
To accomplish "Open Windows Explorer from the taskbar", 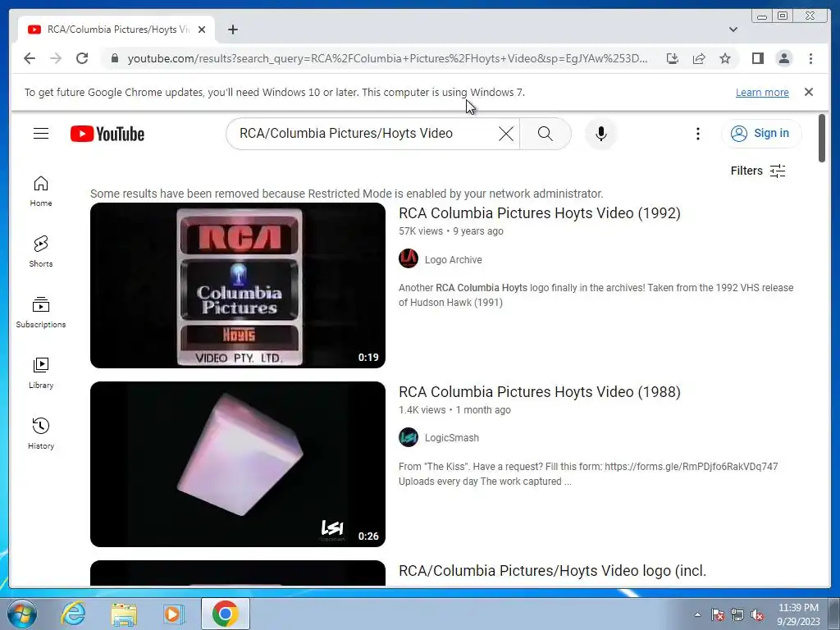I will (x=123, y=614).
